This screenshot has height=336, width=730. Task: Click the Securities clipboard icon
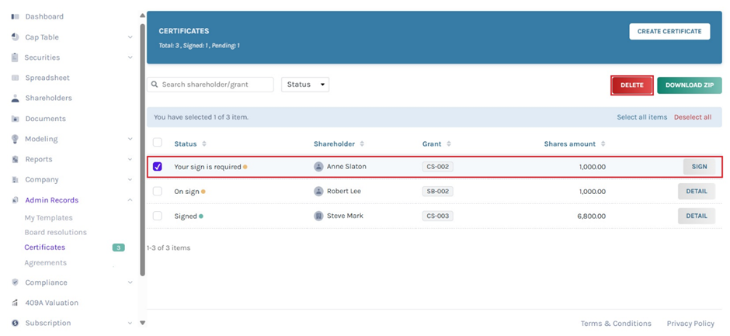pos(15,57)
